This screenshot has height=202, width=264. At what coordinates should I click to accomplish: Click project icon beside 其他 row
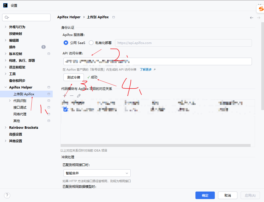[49, 121]
